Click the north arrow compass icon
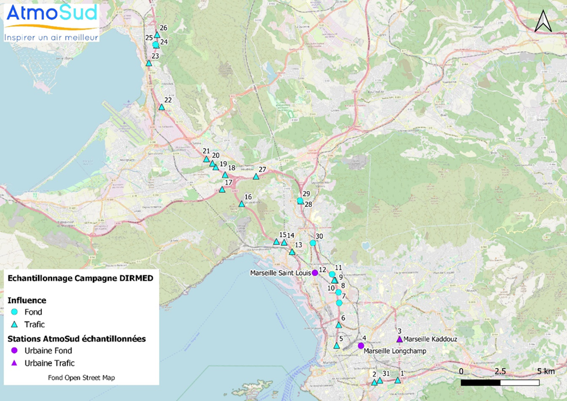The image size is (567, 401). [543, 22]
